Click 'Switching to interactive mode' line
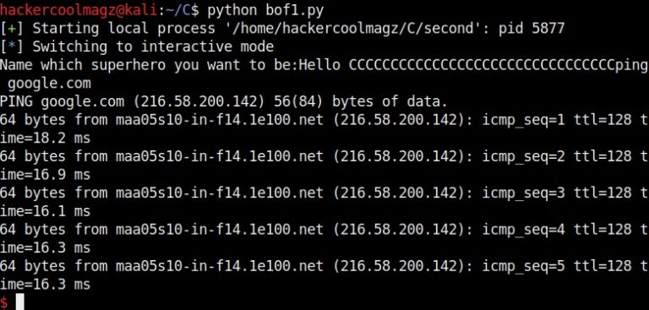649x310 pixels. point(153,46)
